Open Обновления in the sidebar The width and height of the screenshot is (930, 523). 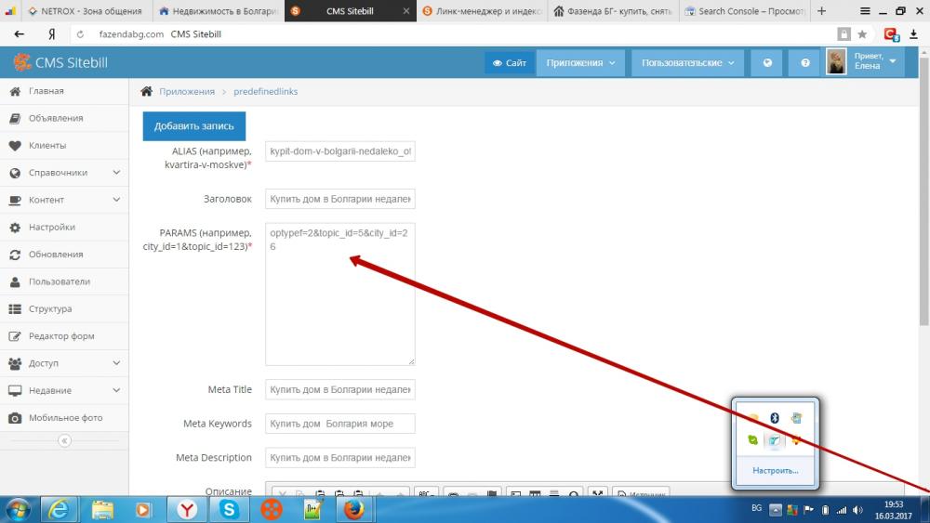[64, 255]
